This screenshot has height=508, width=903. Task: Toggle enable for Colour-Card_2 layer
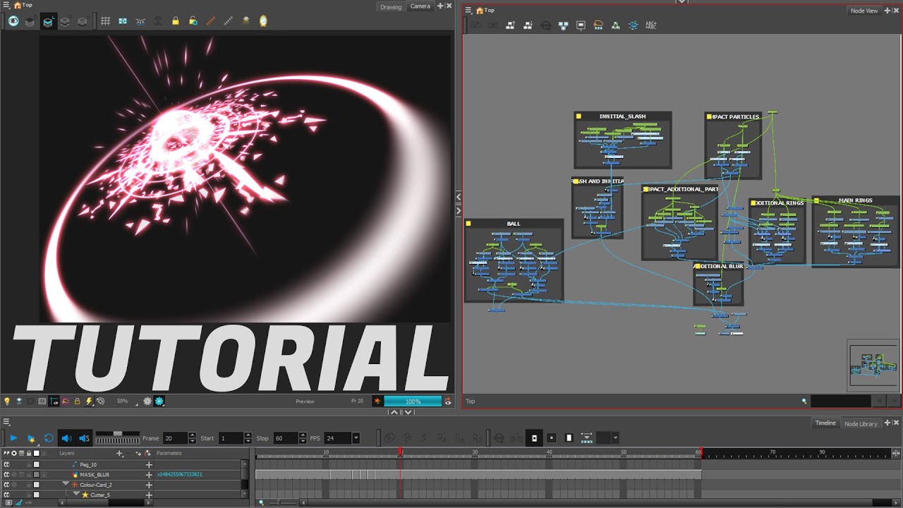[x=6, y=485]
